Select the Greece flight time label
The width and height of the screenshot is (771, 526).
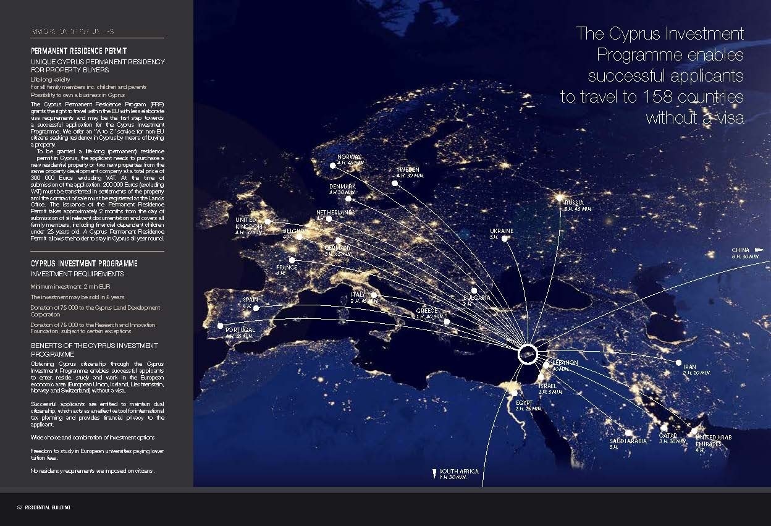[429, 316]
